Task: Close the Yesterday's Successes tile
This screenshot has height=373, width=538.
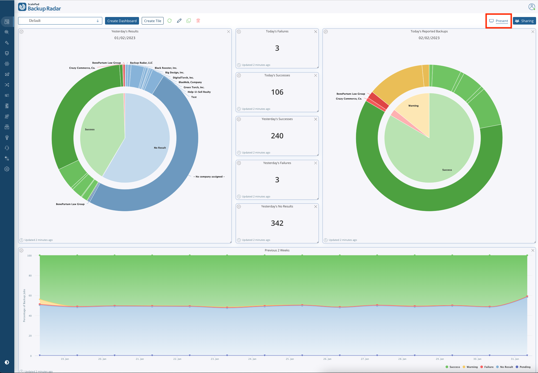Action: click(316, 119)
